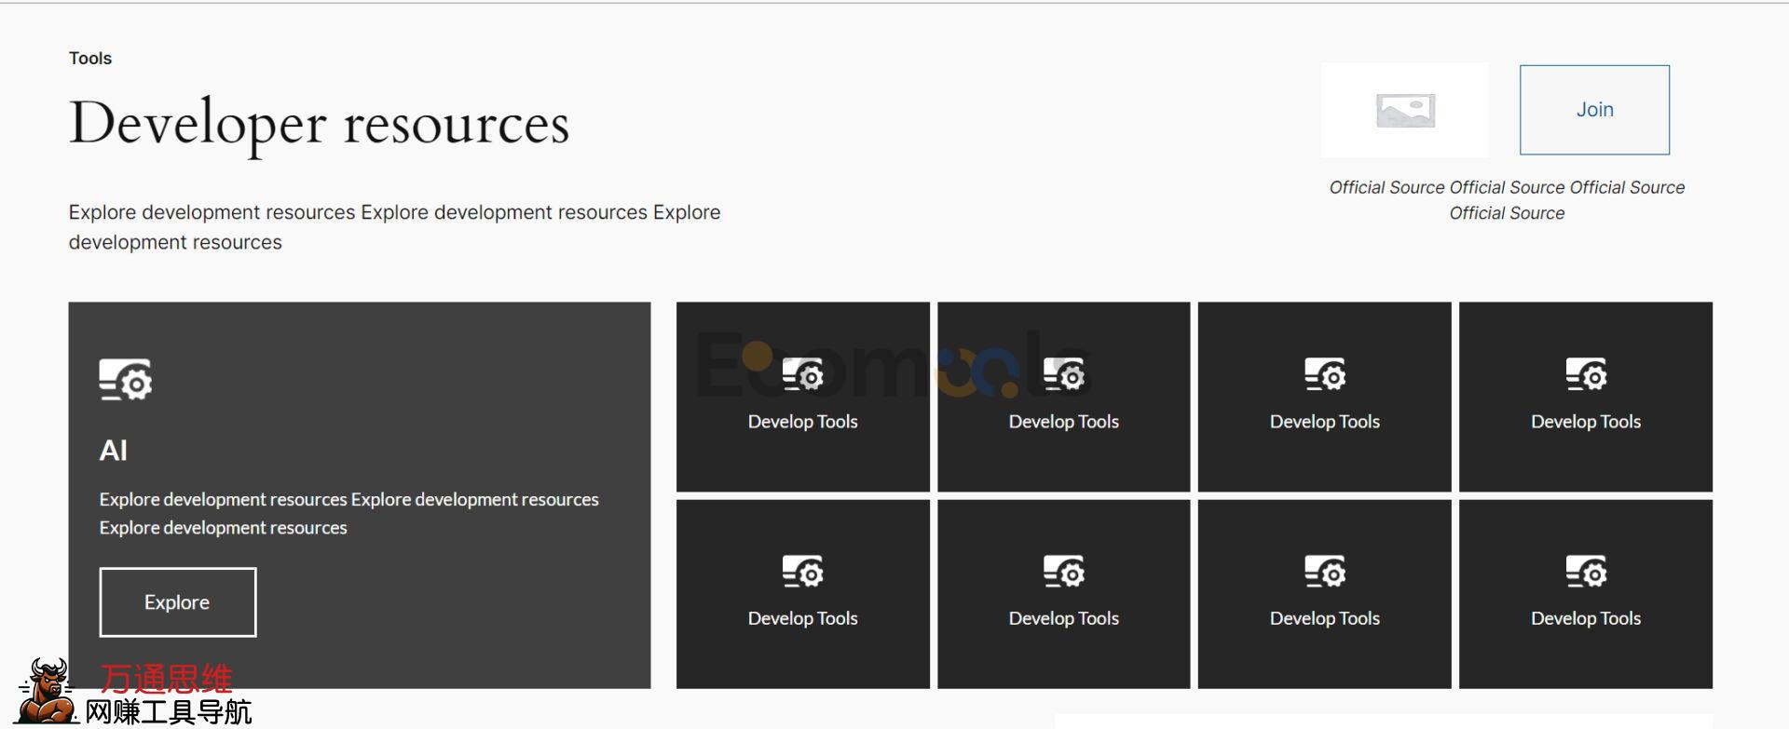1789x729 pixels.
Task: Click icon in second bottom-row Develop Tools tile
Action: (1063, 572)
